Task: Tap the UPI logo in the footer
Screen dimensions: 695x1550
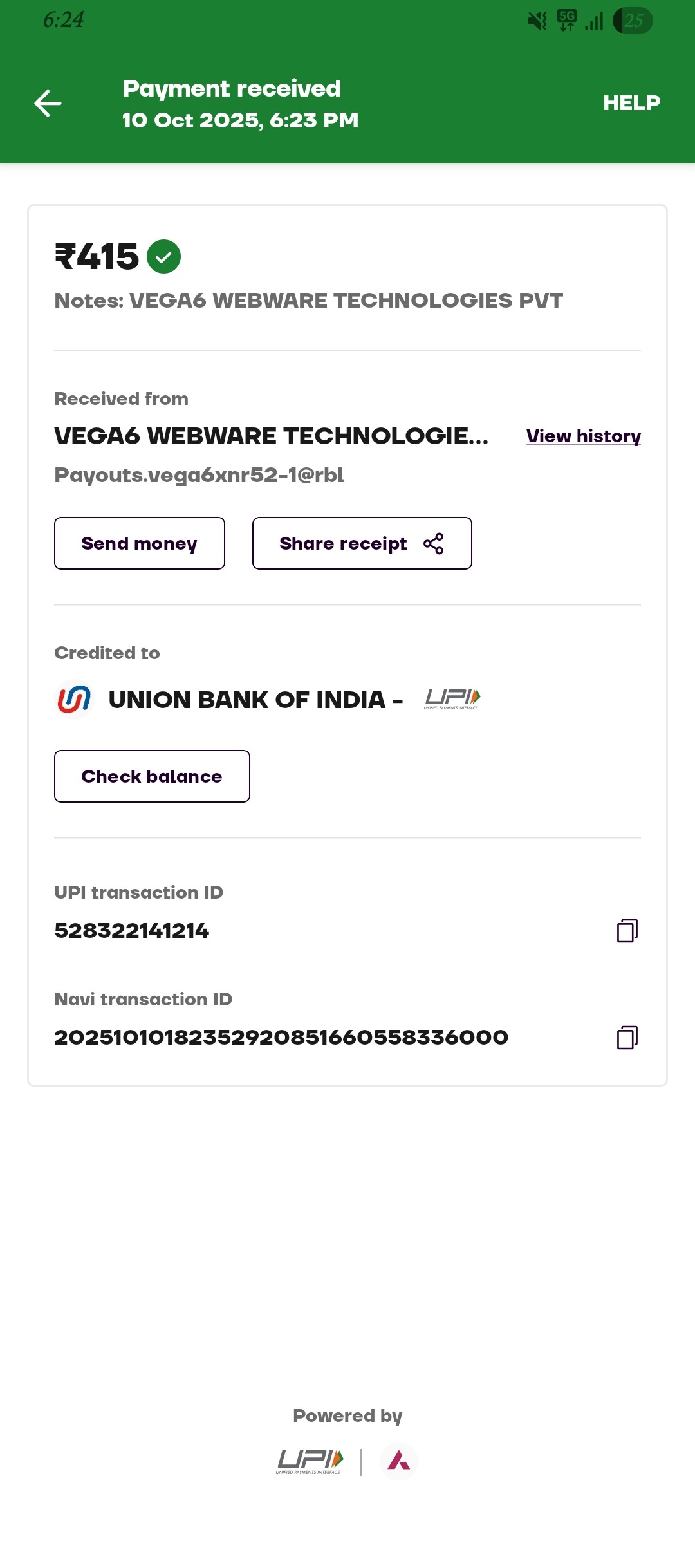Action: tap(310, 1461)
